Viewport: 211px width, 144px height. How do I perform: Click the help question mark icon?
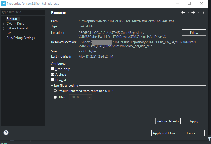coord(6,133)
